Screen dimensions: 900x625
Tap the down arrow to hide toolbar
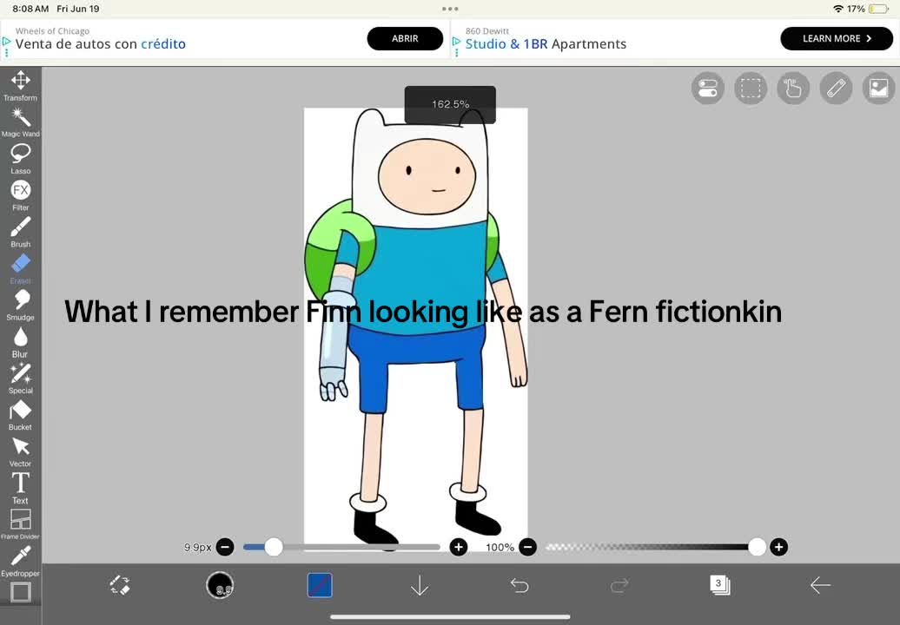coord(420,585)
